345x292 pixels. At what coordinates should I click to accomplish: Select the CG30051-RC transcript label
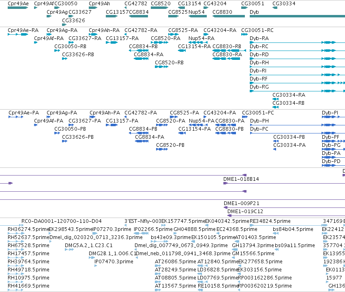pos(257,30)
